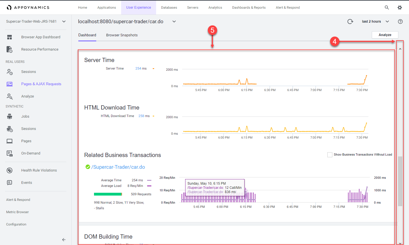Open the help question mark icon
This screenshot has height=245, width=409.
pyautogui.click(x=400, y=22)
